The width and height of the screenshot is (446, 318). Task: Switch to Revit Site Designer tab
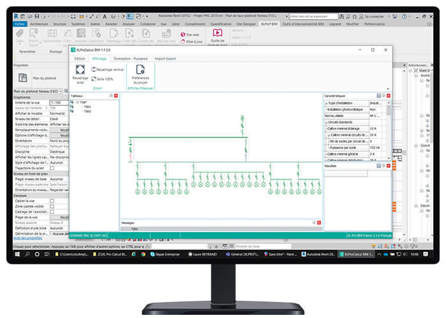click(x=246, y=24)
